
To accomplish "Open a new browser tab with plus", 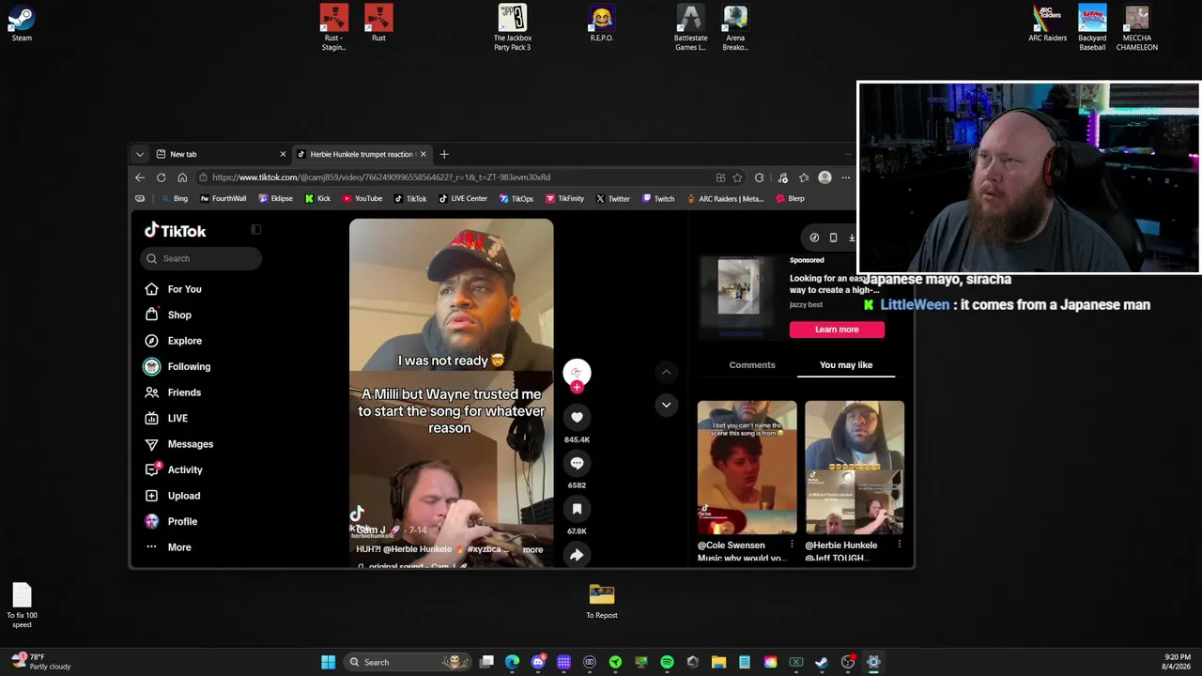I will [444, 154].
